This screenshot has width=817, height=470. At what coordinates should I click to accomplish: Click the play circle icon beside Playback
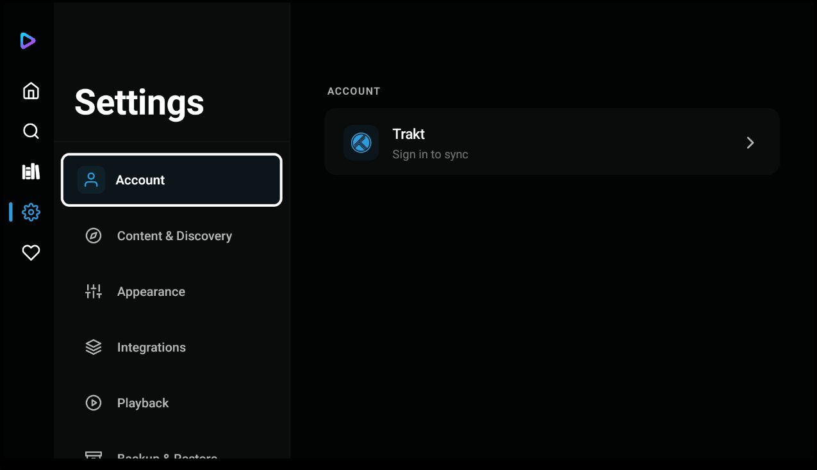coord(94,403)
